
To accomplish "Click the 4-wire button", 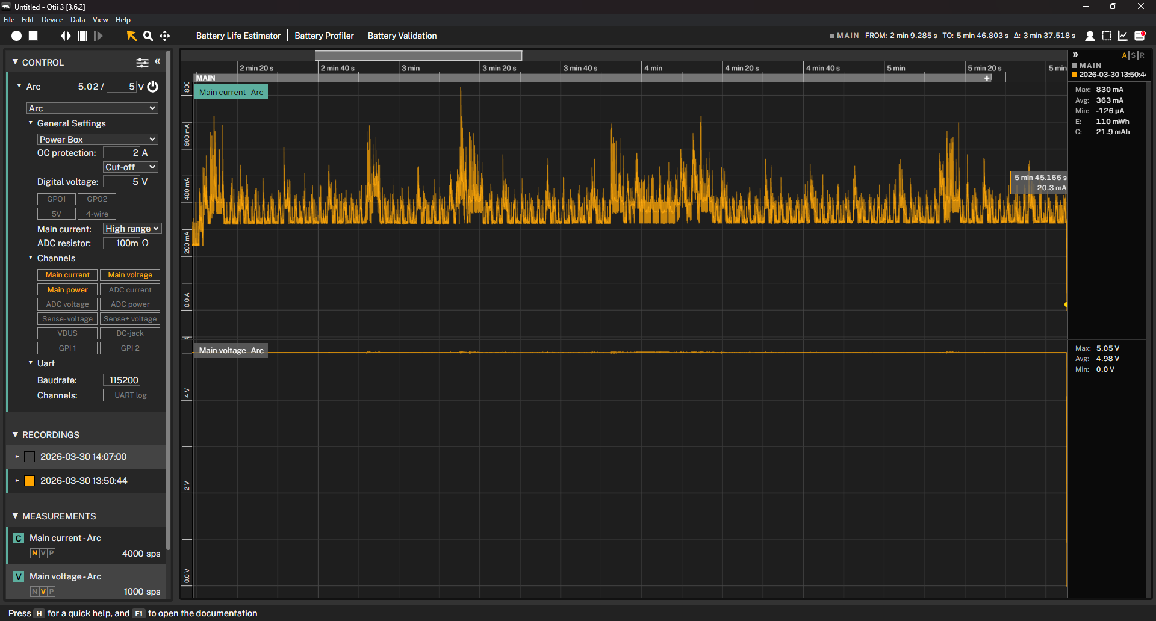I will [x=97, y=214].
